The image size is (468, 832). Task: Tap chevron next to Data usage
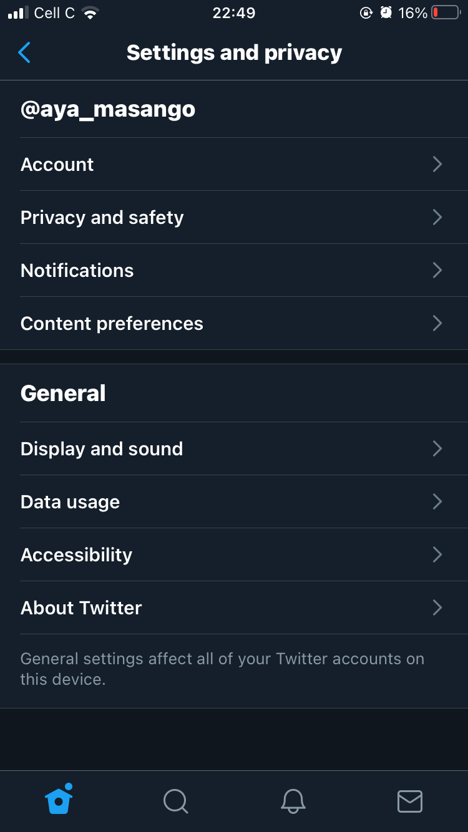point(437,501)
